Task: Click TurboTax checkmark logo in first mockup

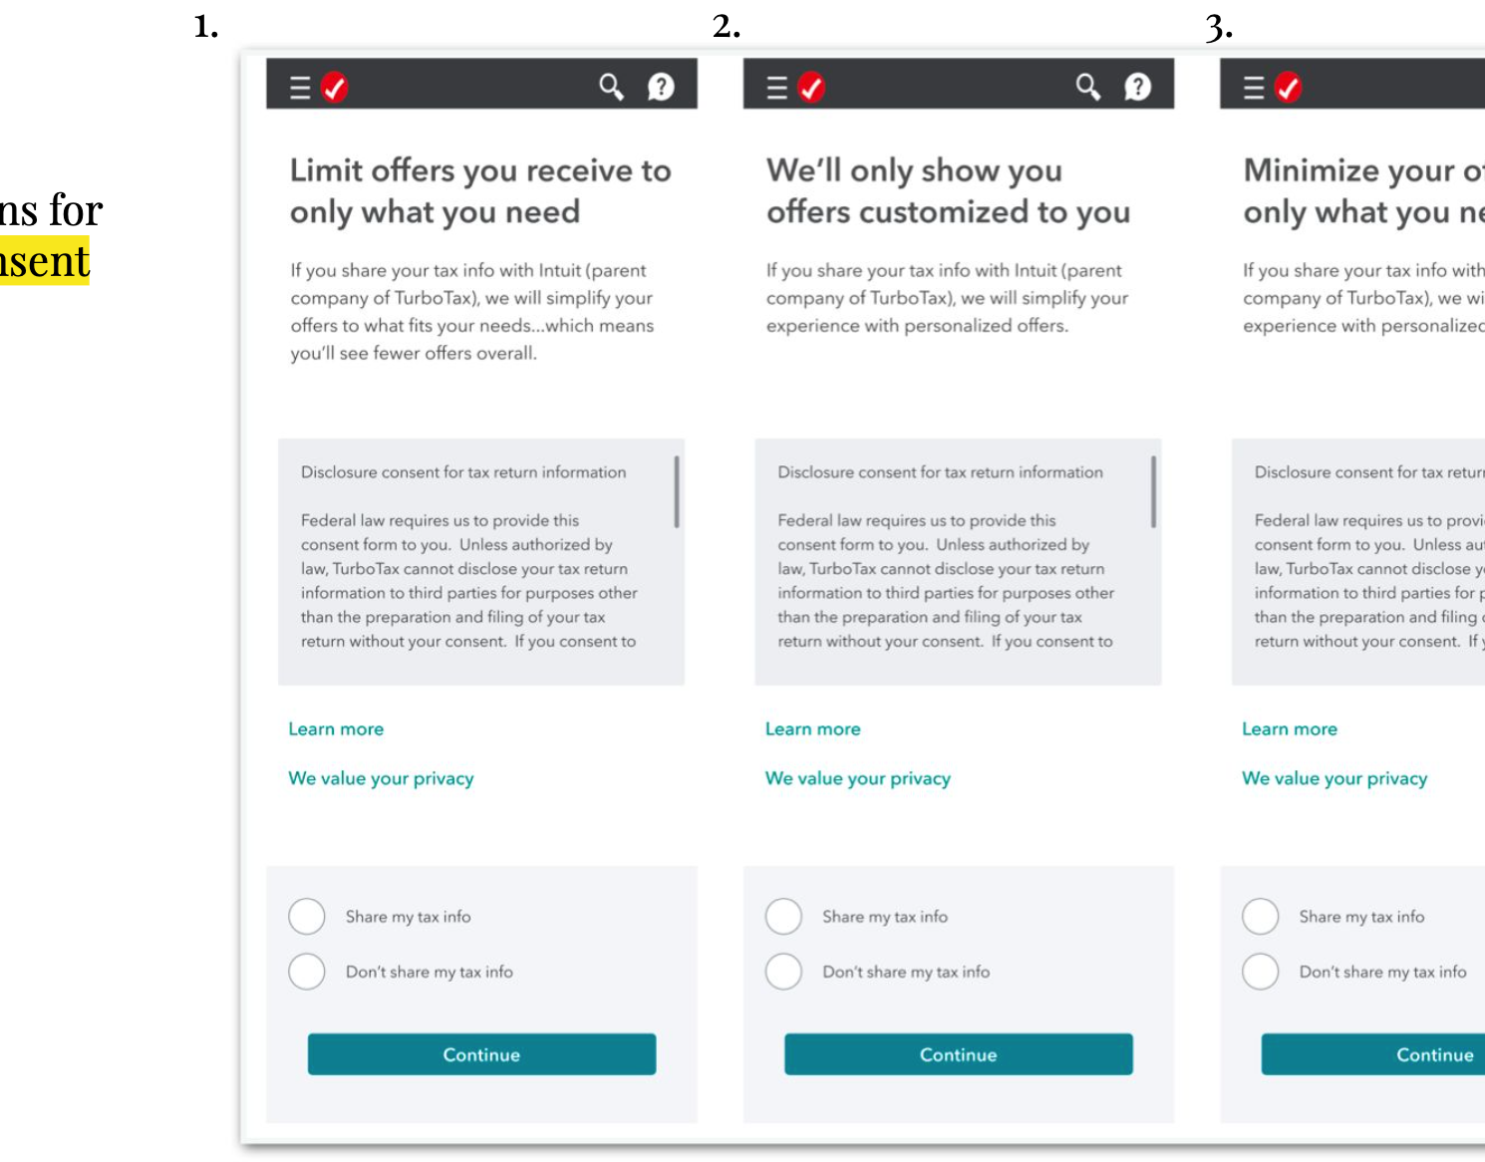Action: (x=335, y=88)
